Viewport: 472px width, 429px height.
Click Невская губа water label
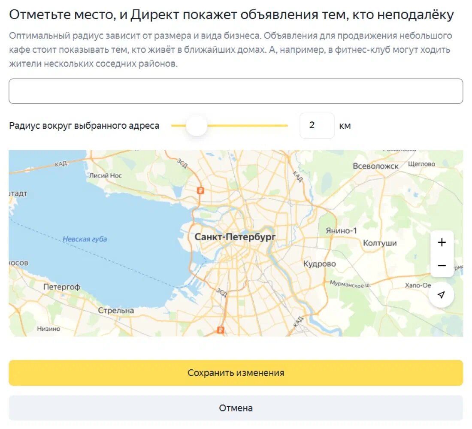85,239
